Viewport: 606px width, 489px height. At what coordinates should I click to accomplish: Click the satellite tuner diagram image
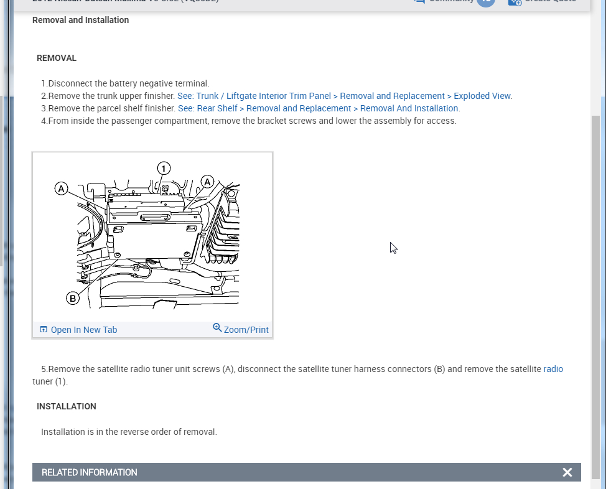click(x=152, y=237)
